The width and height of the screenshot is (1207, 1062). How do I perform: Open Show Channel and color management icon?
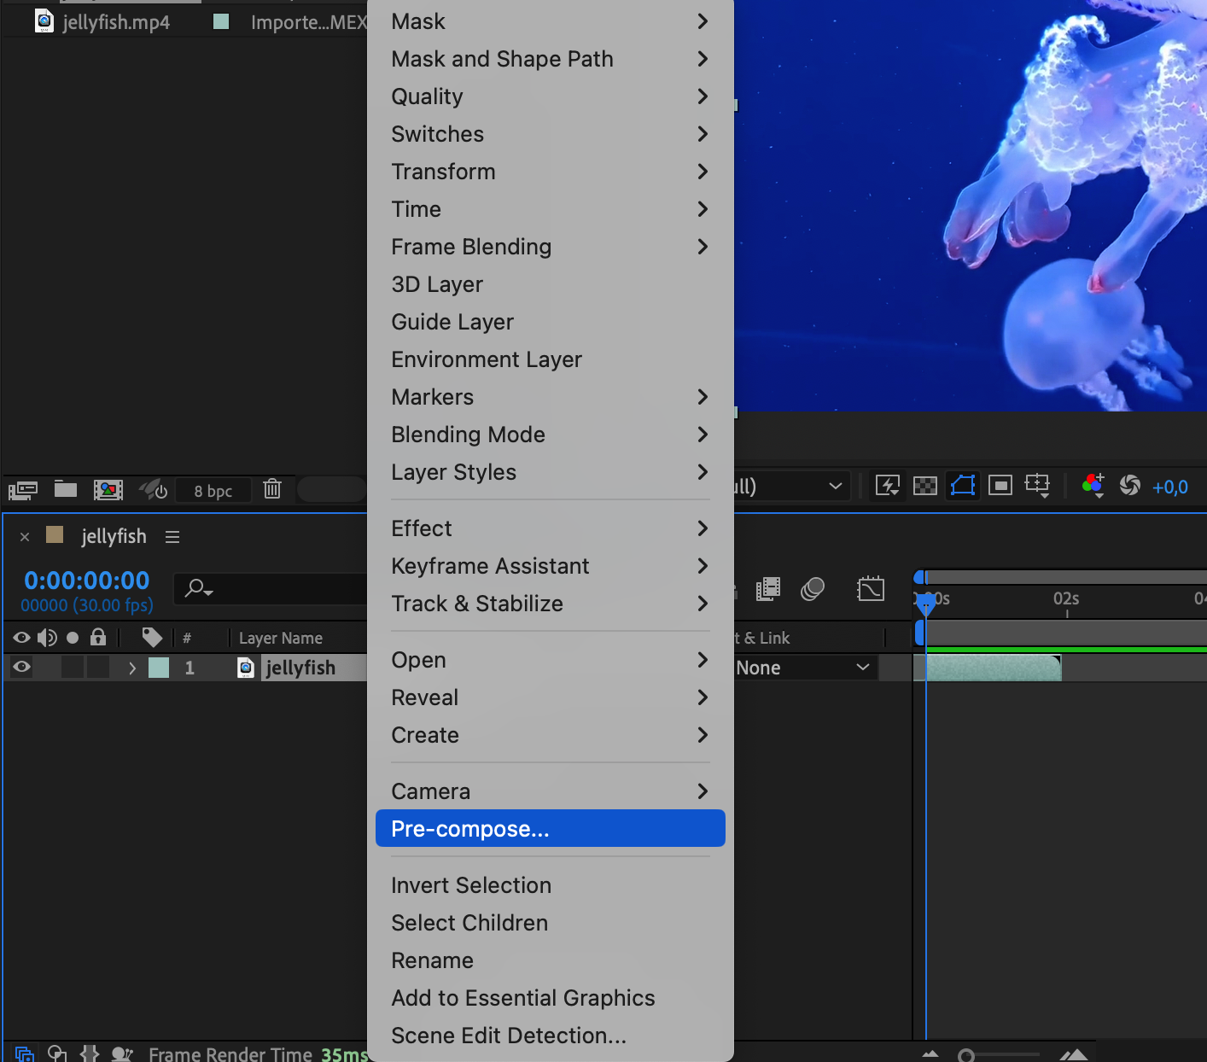(1093, 486)
